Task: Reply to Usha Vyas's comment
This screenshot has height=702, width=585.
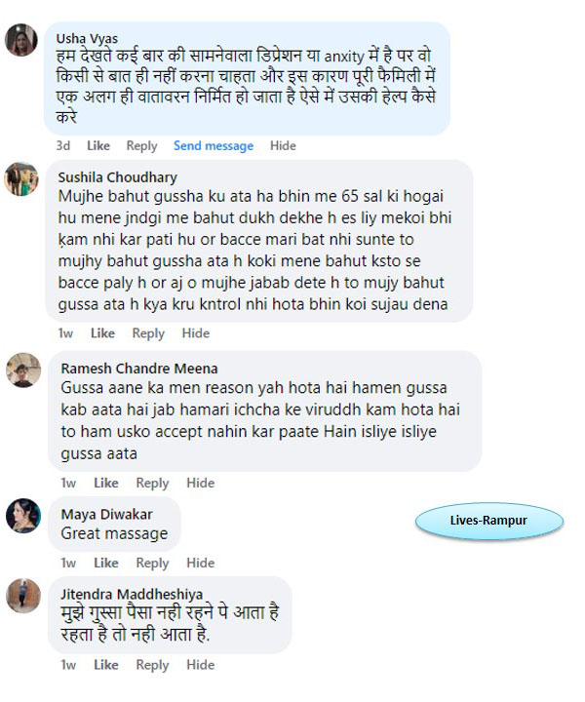Action: coord(142,146)
